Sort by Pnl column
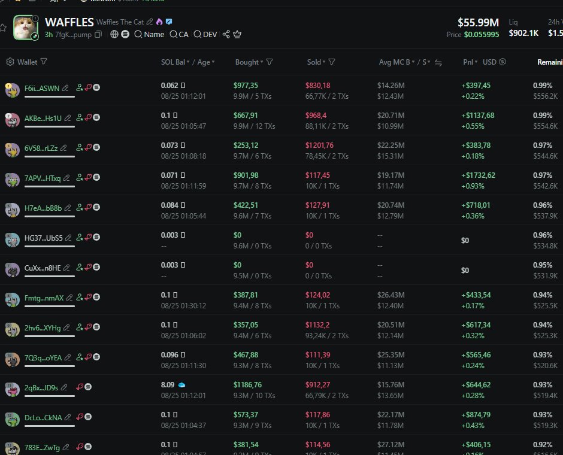 pos(470,62)
